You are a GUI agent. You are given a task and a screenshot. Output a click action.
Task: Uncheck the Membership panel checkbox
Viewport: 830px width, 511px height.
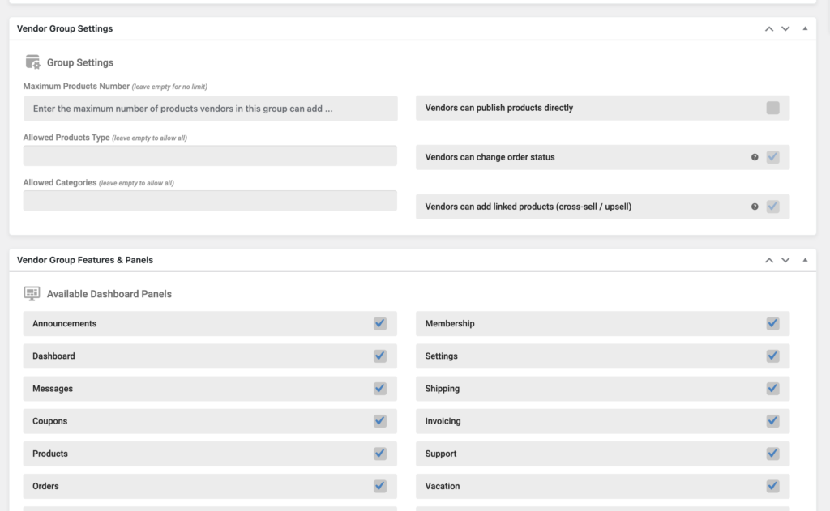pyautogui.click(x=772, y=323)
